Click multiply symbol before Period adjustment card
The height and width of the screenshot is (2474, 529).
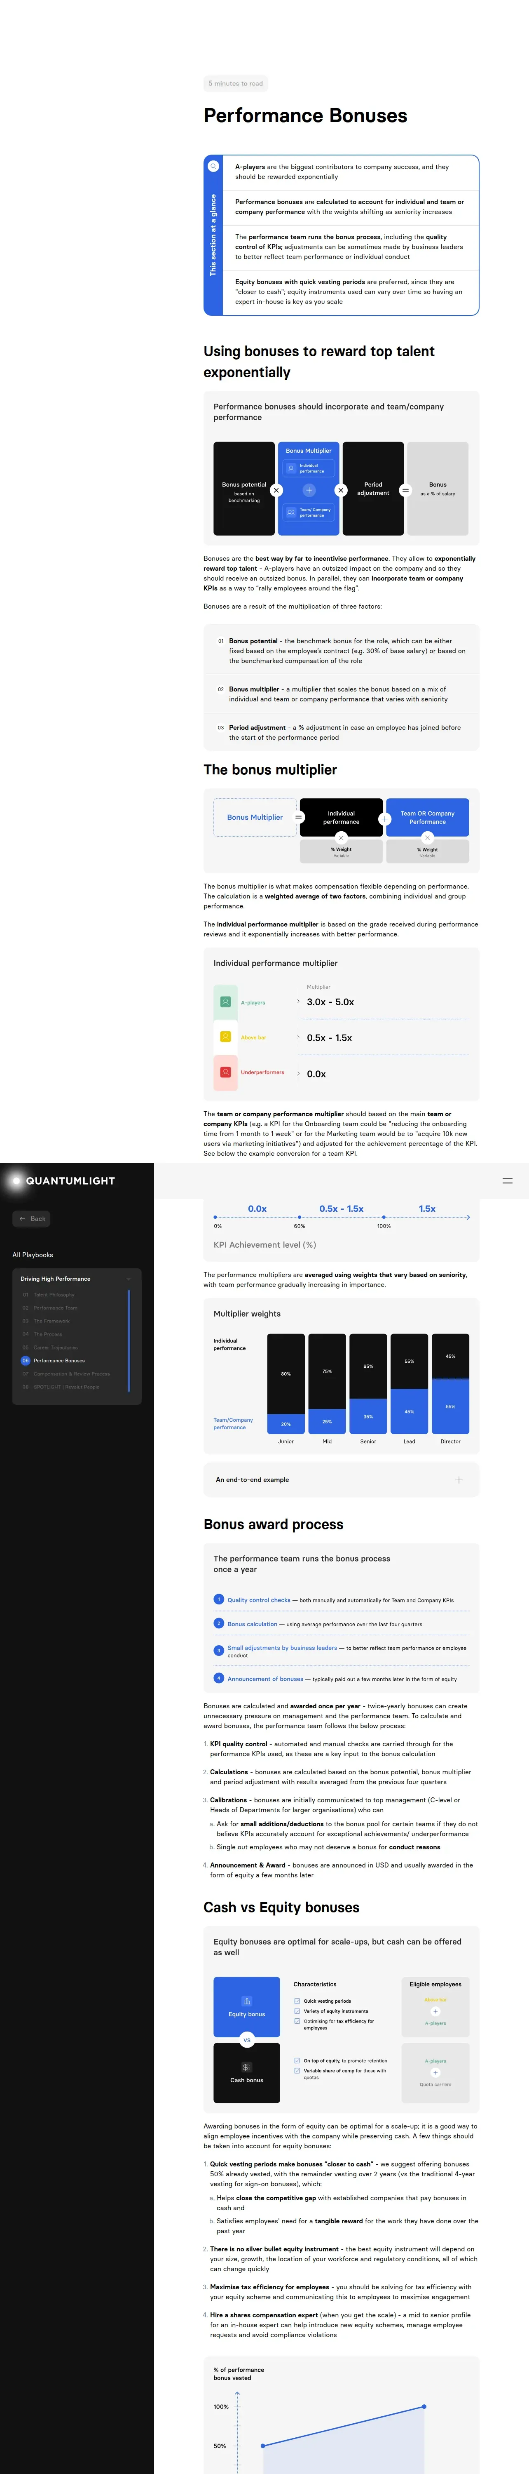coord(341,490)
